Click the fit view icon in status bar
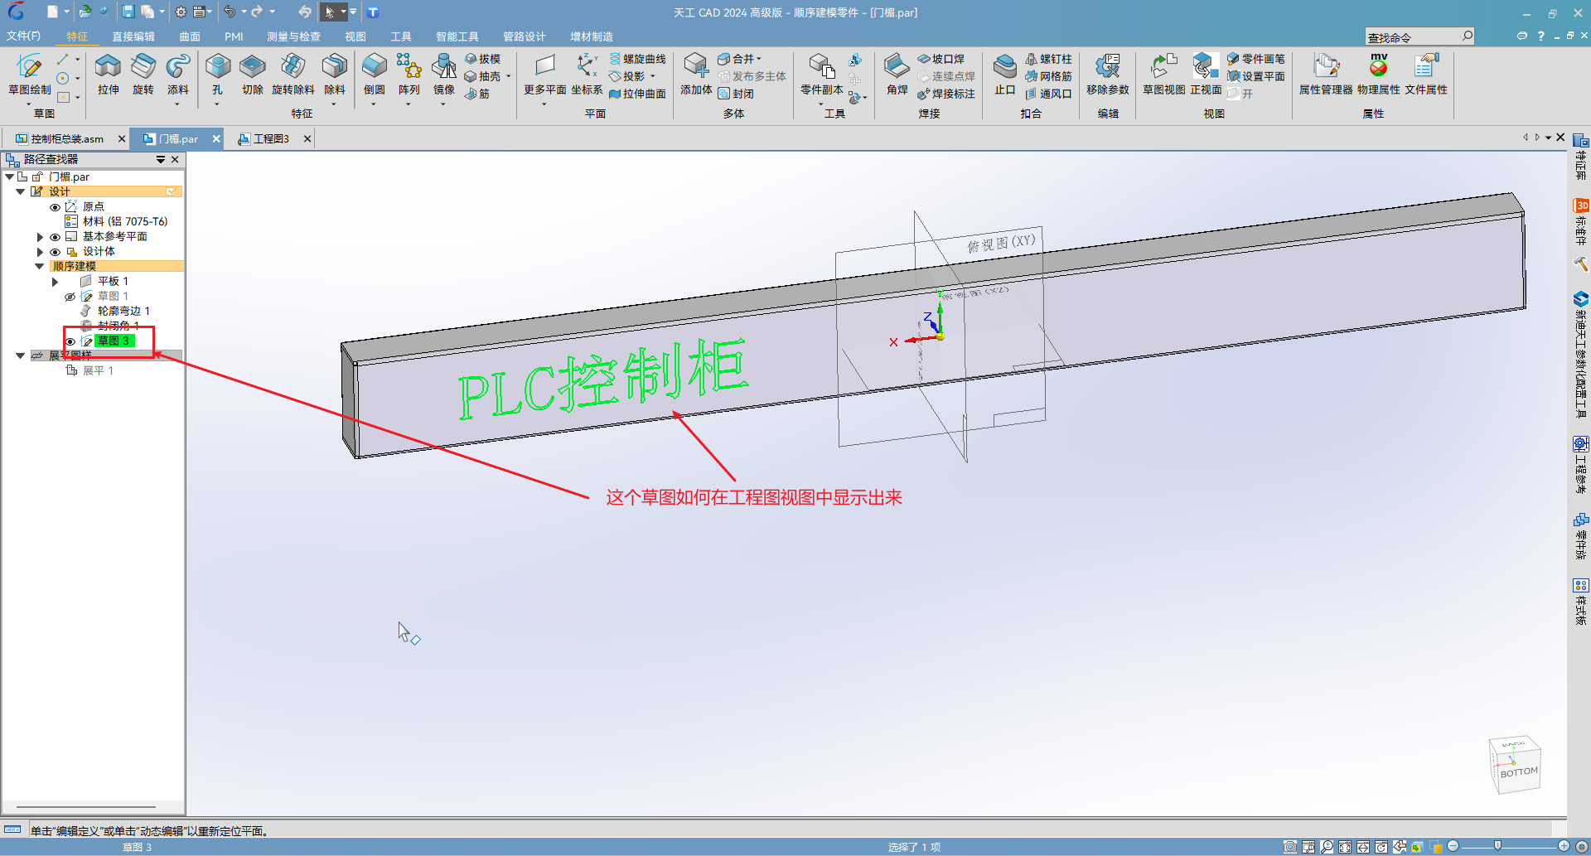1591x856 pixels. 1345,847
